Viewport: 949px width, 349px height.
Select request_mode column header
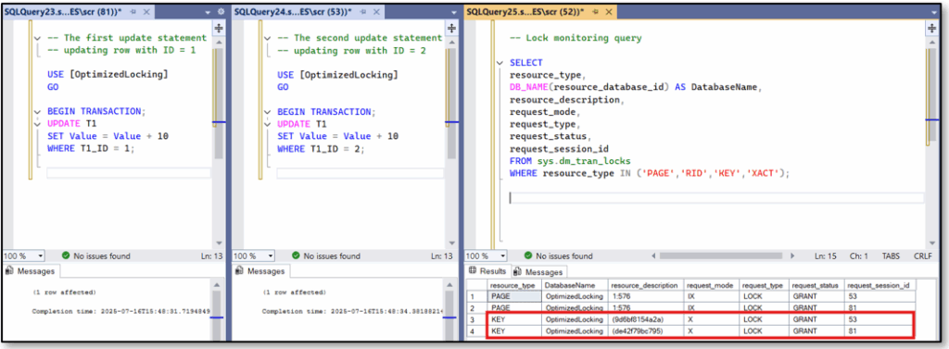pyautogui.click(x=711, y=285)
